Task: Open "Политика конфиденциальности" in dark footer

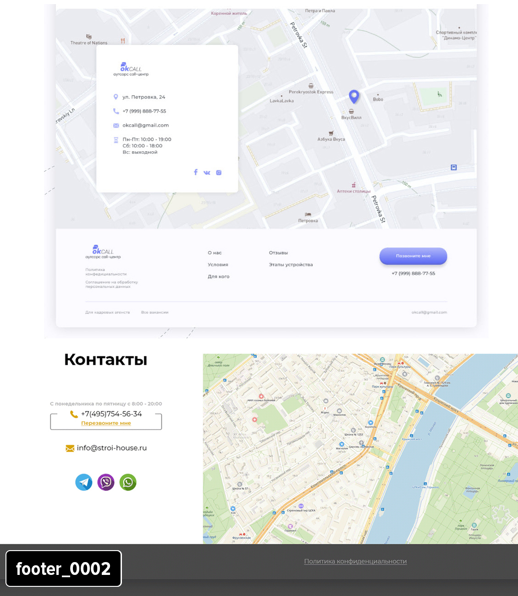Action: pos(355,561)
